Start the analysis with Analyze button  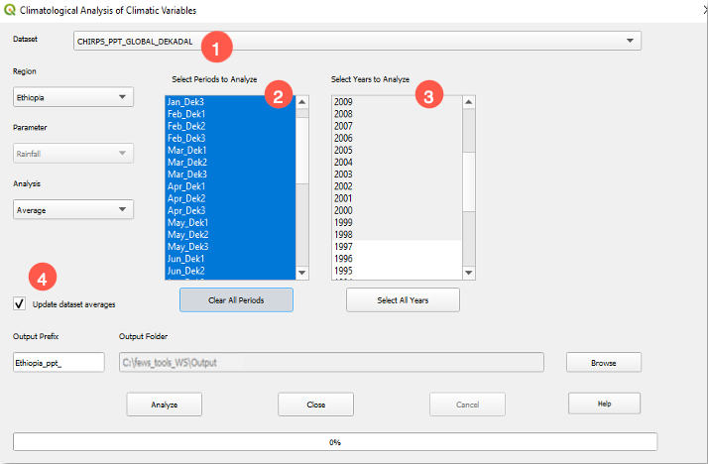[165, 405]
